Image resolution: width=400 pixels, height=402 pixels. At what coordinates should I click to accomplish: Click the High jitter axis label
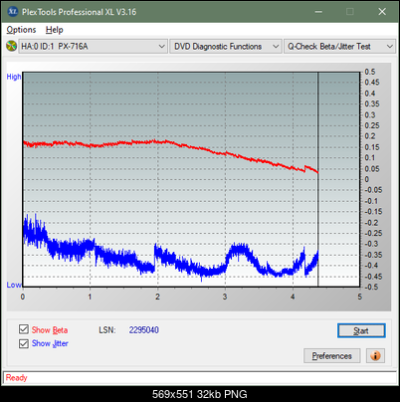coord(14,77)
